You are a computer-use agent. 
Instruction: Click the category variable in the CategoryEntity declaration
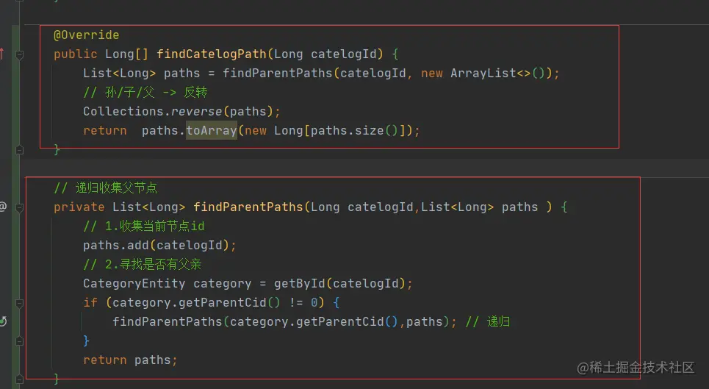point(222,284)
